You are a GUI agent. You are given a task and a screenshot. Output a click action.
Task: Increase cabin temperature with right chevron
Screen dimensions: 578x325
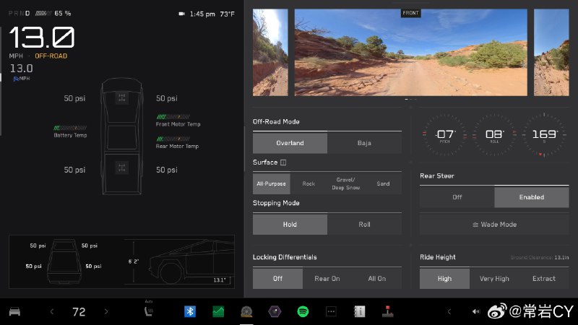click(106, 312)
